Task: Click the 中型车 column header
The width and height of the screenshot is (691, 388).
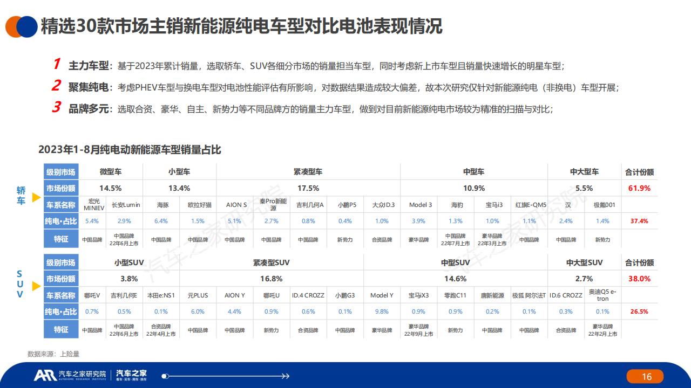Action: 473,172
